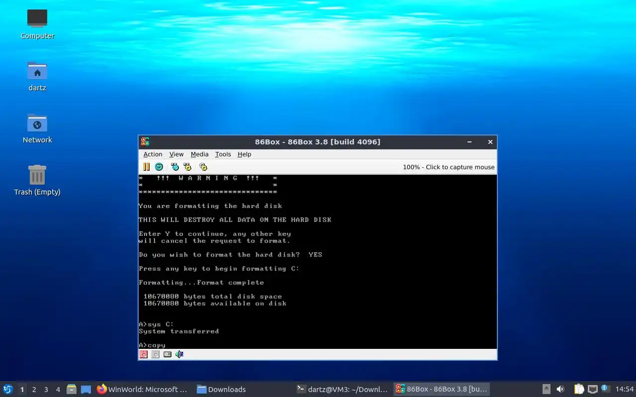636x397 pixels.
Task: Switch to workspace 2 in the pager
Action: tap(34, 390)
